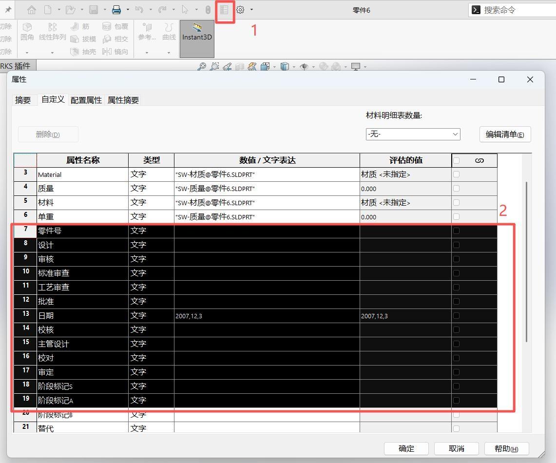Toggle the checkbox in the 单重 row

coord(457,216)
